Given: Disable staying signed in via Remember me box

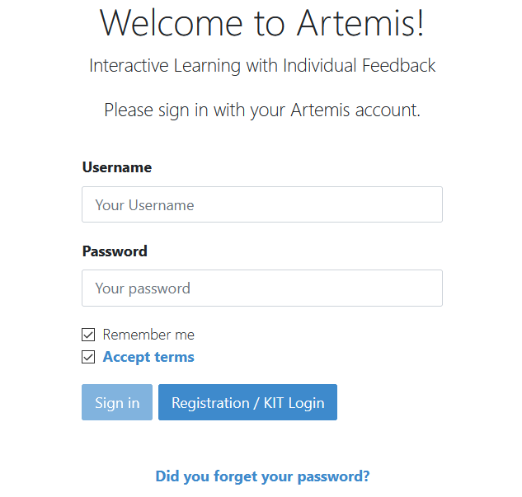Looking at the screenshot, I should pos(88,335).
